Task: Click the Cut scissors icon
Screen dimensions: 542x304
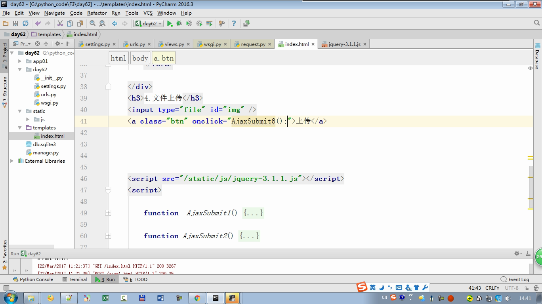Action: pos(60,24)
